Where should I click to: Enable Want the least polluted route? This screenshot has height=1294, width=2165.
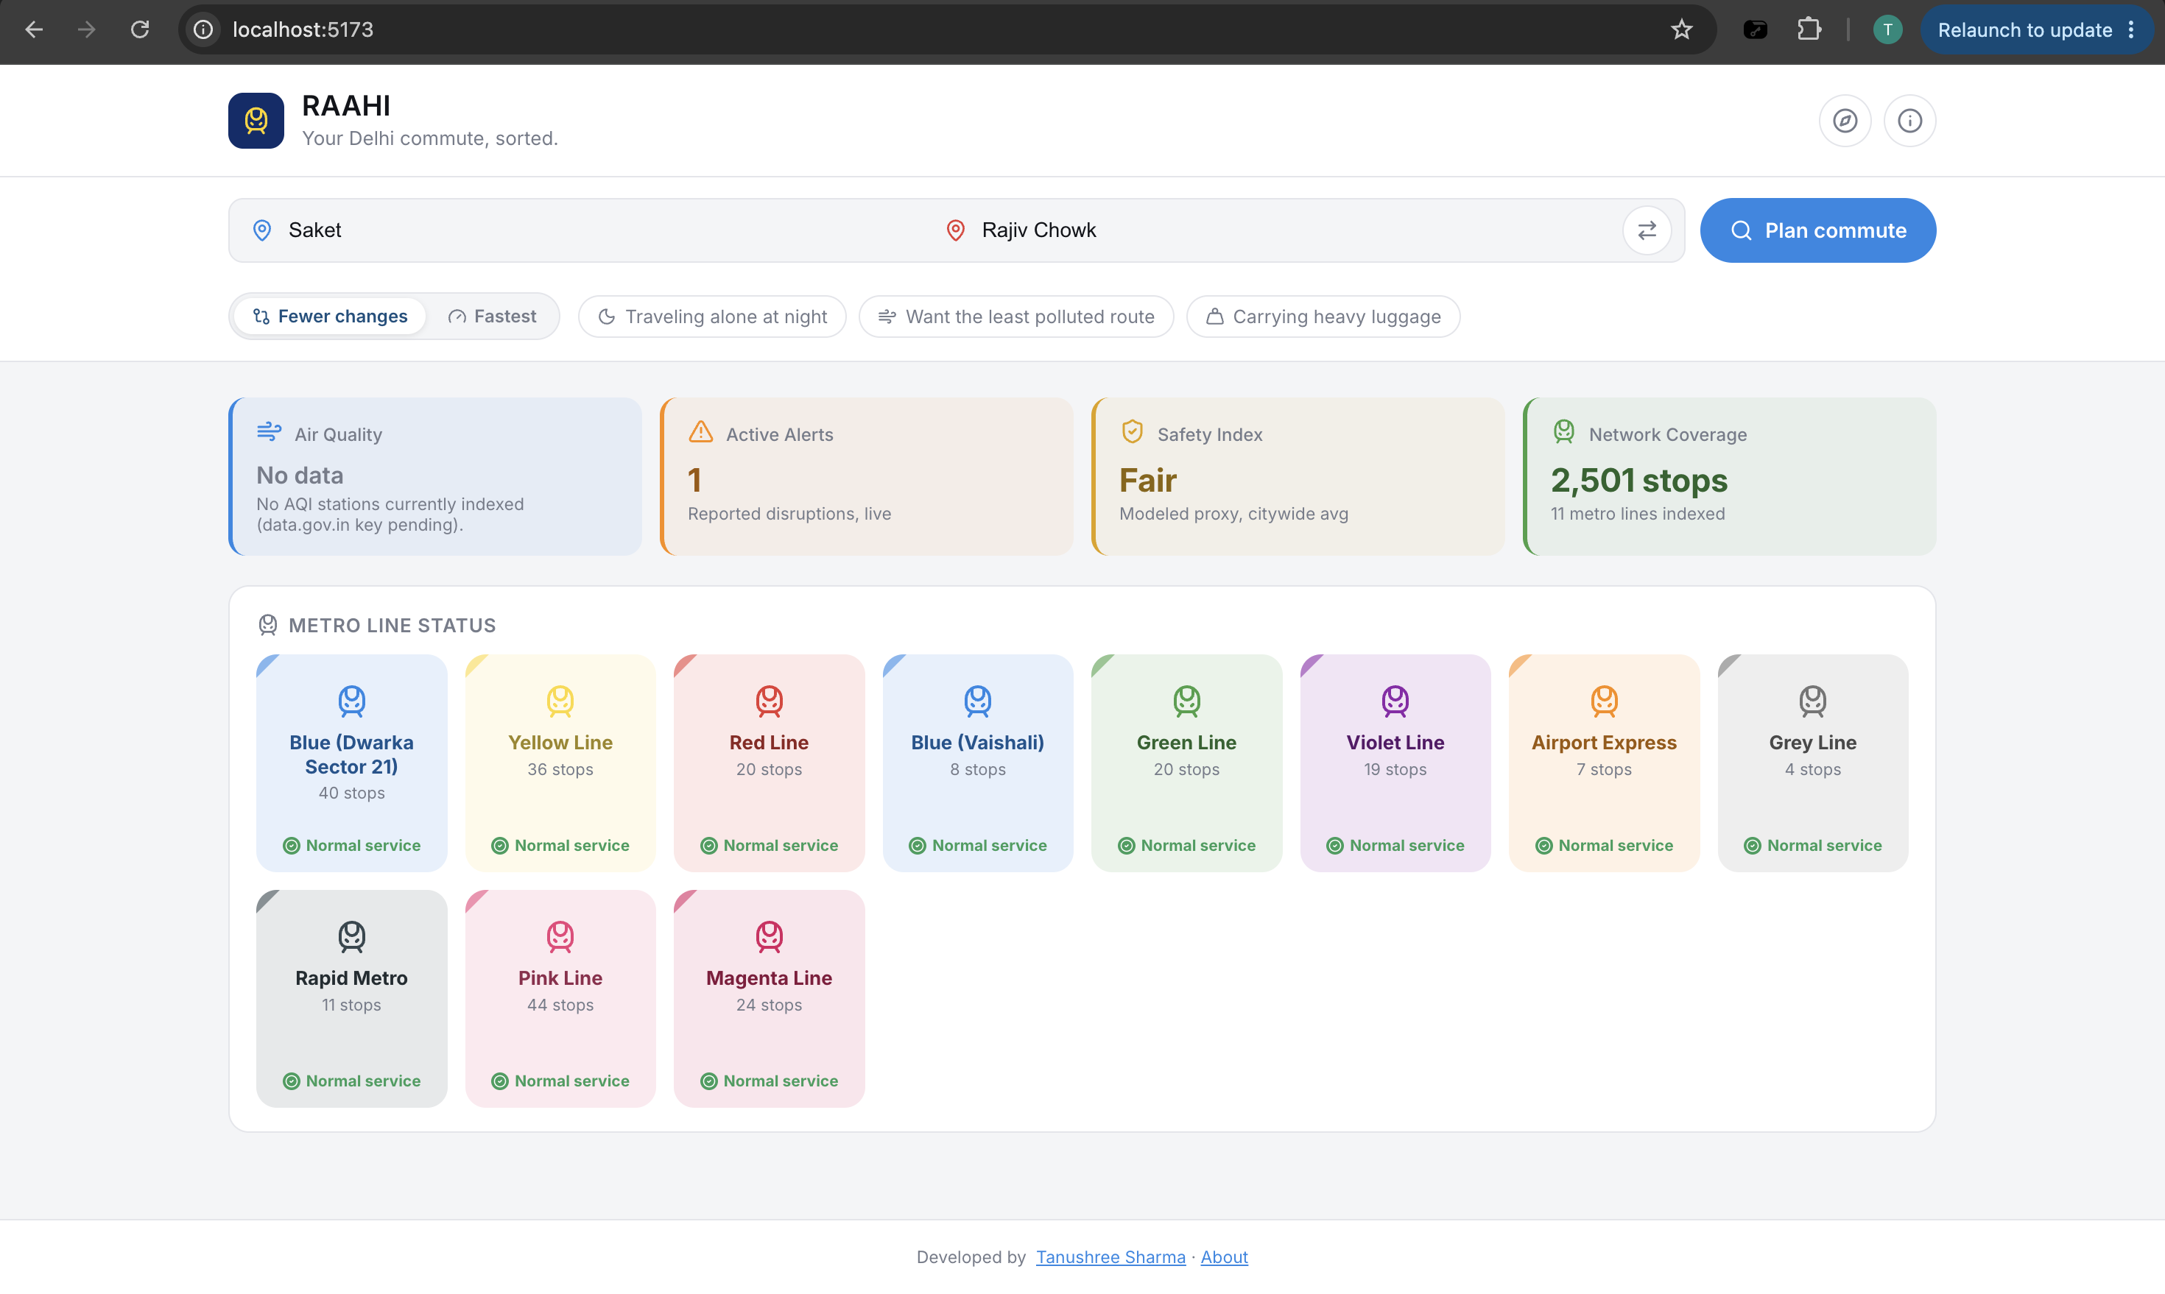(1016, 317)
